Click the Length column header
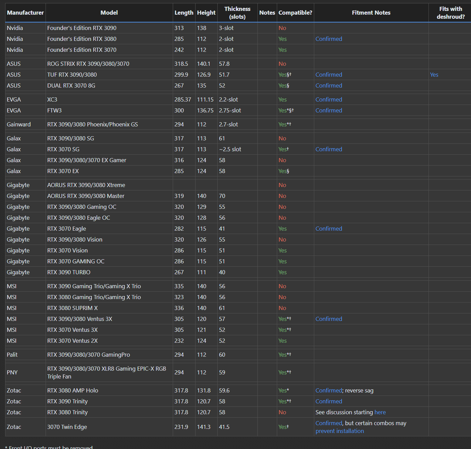471x449 pixels. 184,13
